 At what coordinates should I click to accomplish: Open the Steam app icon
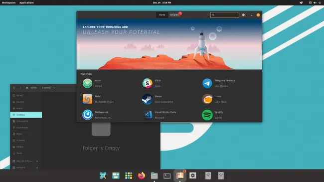[148, 99]
